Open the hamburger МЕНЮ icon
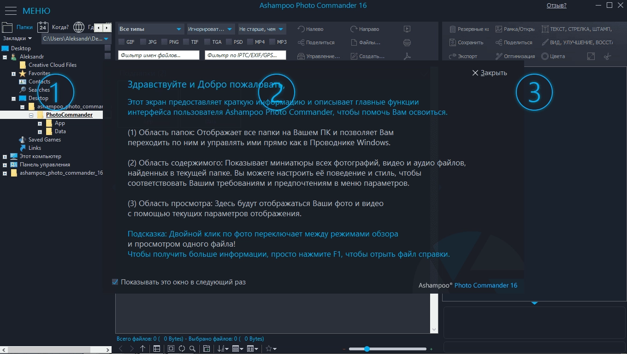The height and width of the screenshot is (354, 627). [x=10, y=10]
